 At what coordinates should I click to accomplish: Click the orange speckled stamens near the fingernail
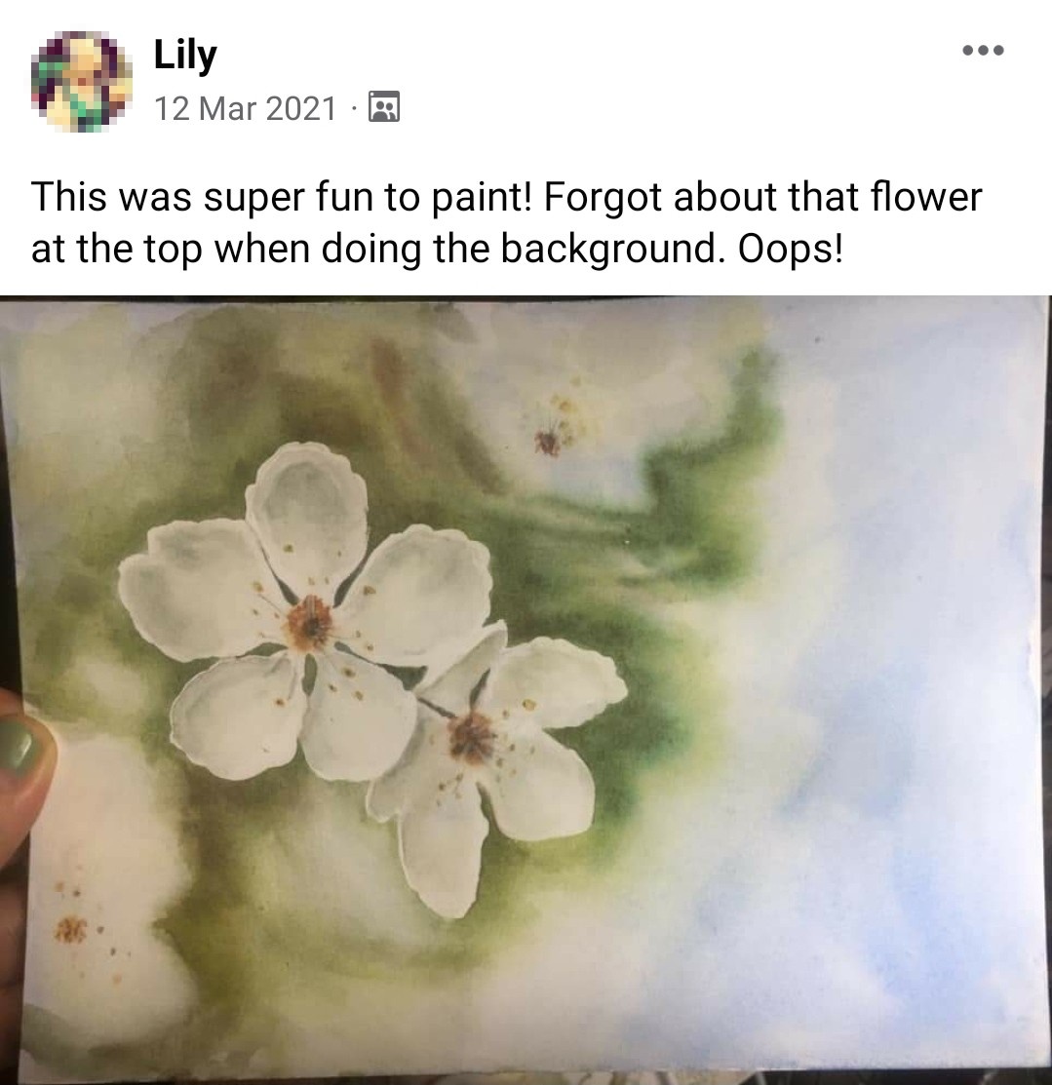(75, 925)
